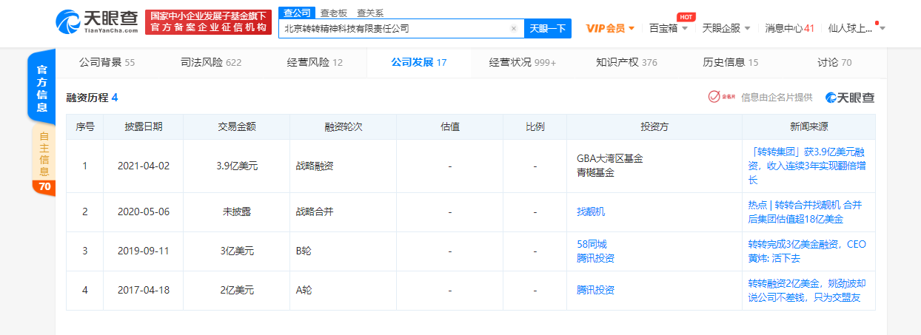Click the date 2021-04-02
Viewport: 921px width, 335px height.
pos(144,166)
